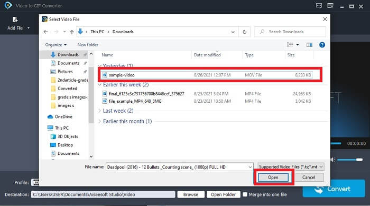Viewport: 370px width, 206px height.
Task: Collapse the Earlier this week (2) group
Action: [99, 84]
